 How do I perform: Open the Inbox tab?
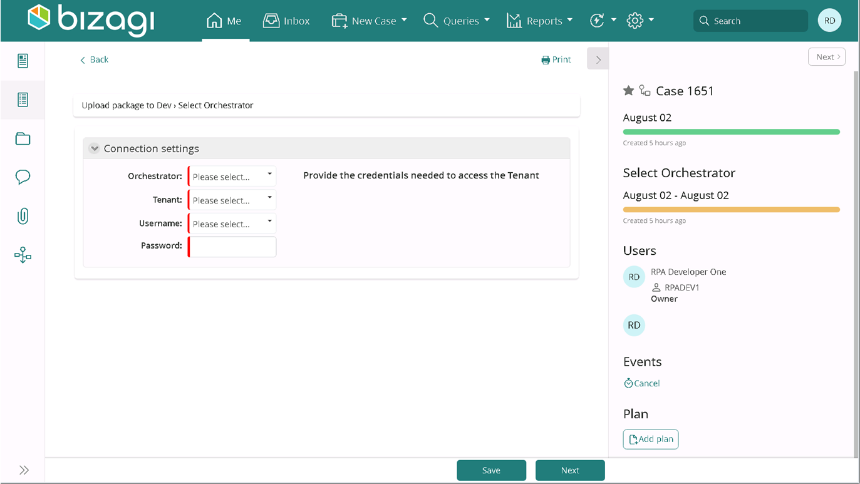(x=286, y=21)
